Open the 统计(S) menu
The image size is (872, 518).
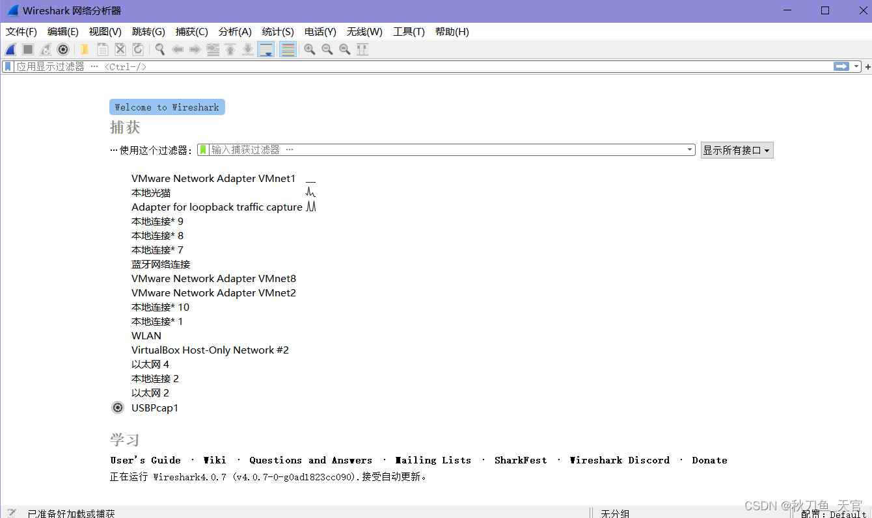278,31
